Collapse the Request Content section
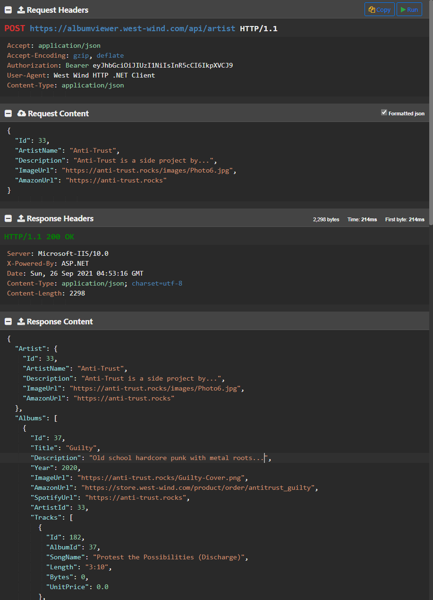433x600 pixels. (x=8, y=113)
